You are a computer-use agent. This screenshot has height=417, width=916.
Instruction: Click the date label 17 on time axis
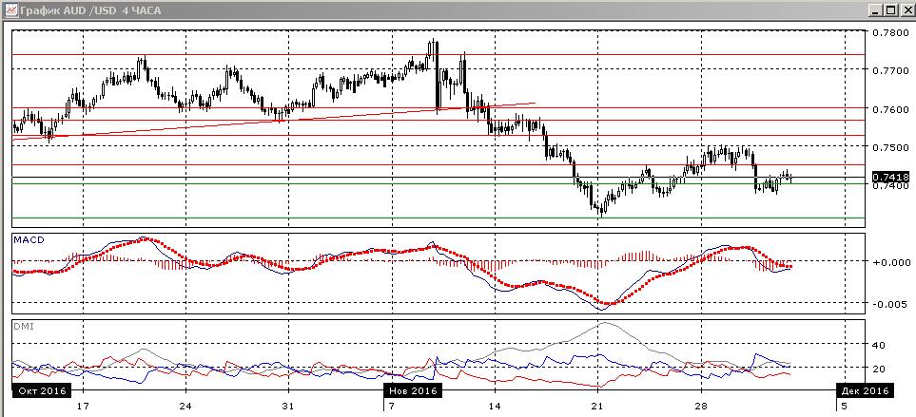click(x=83, y=406)
